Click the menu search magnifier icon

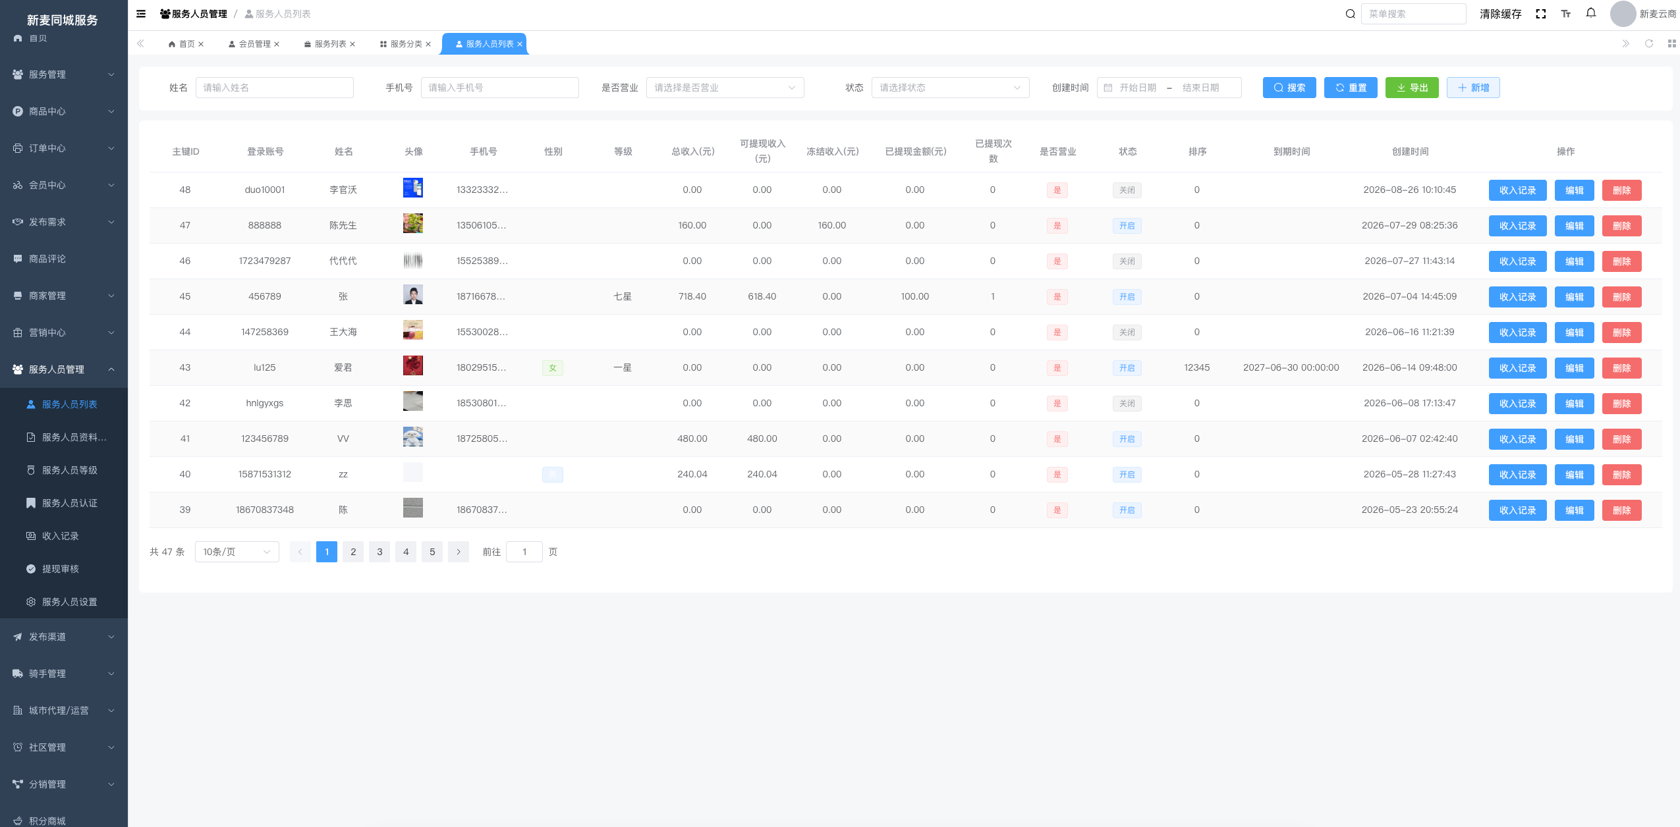click(x=1351, y=14)
